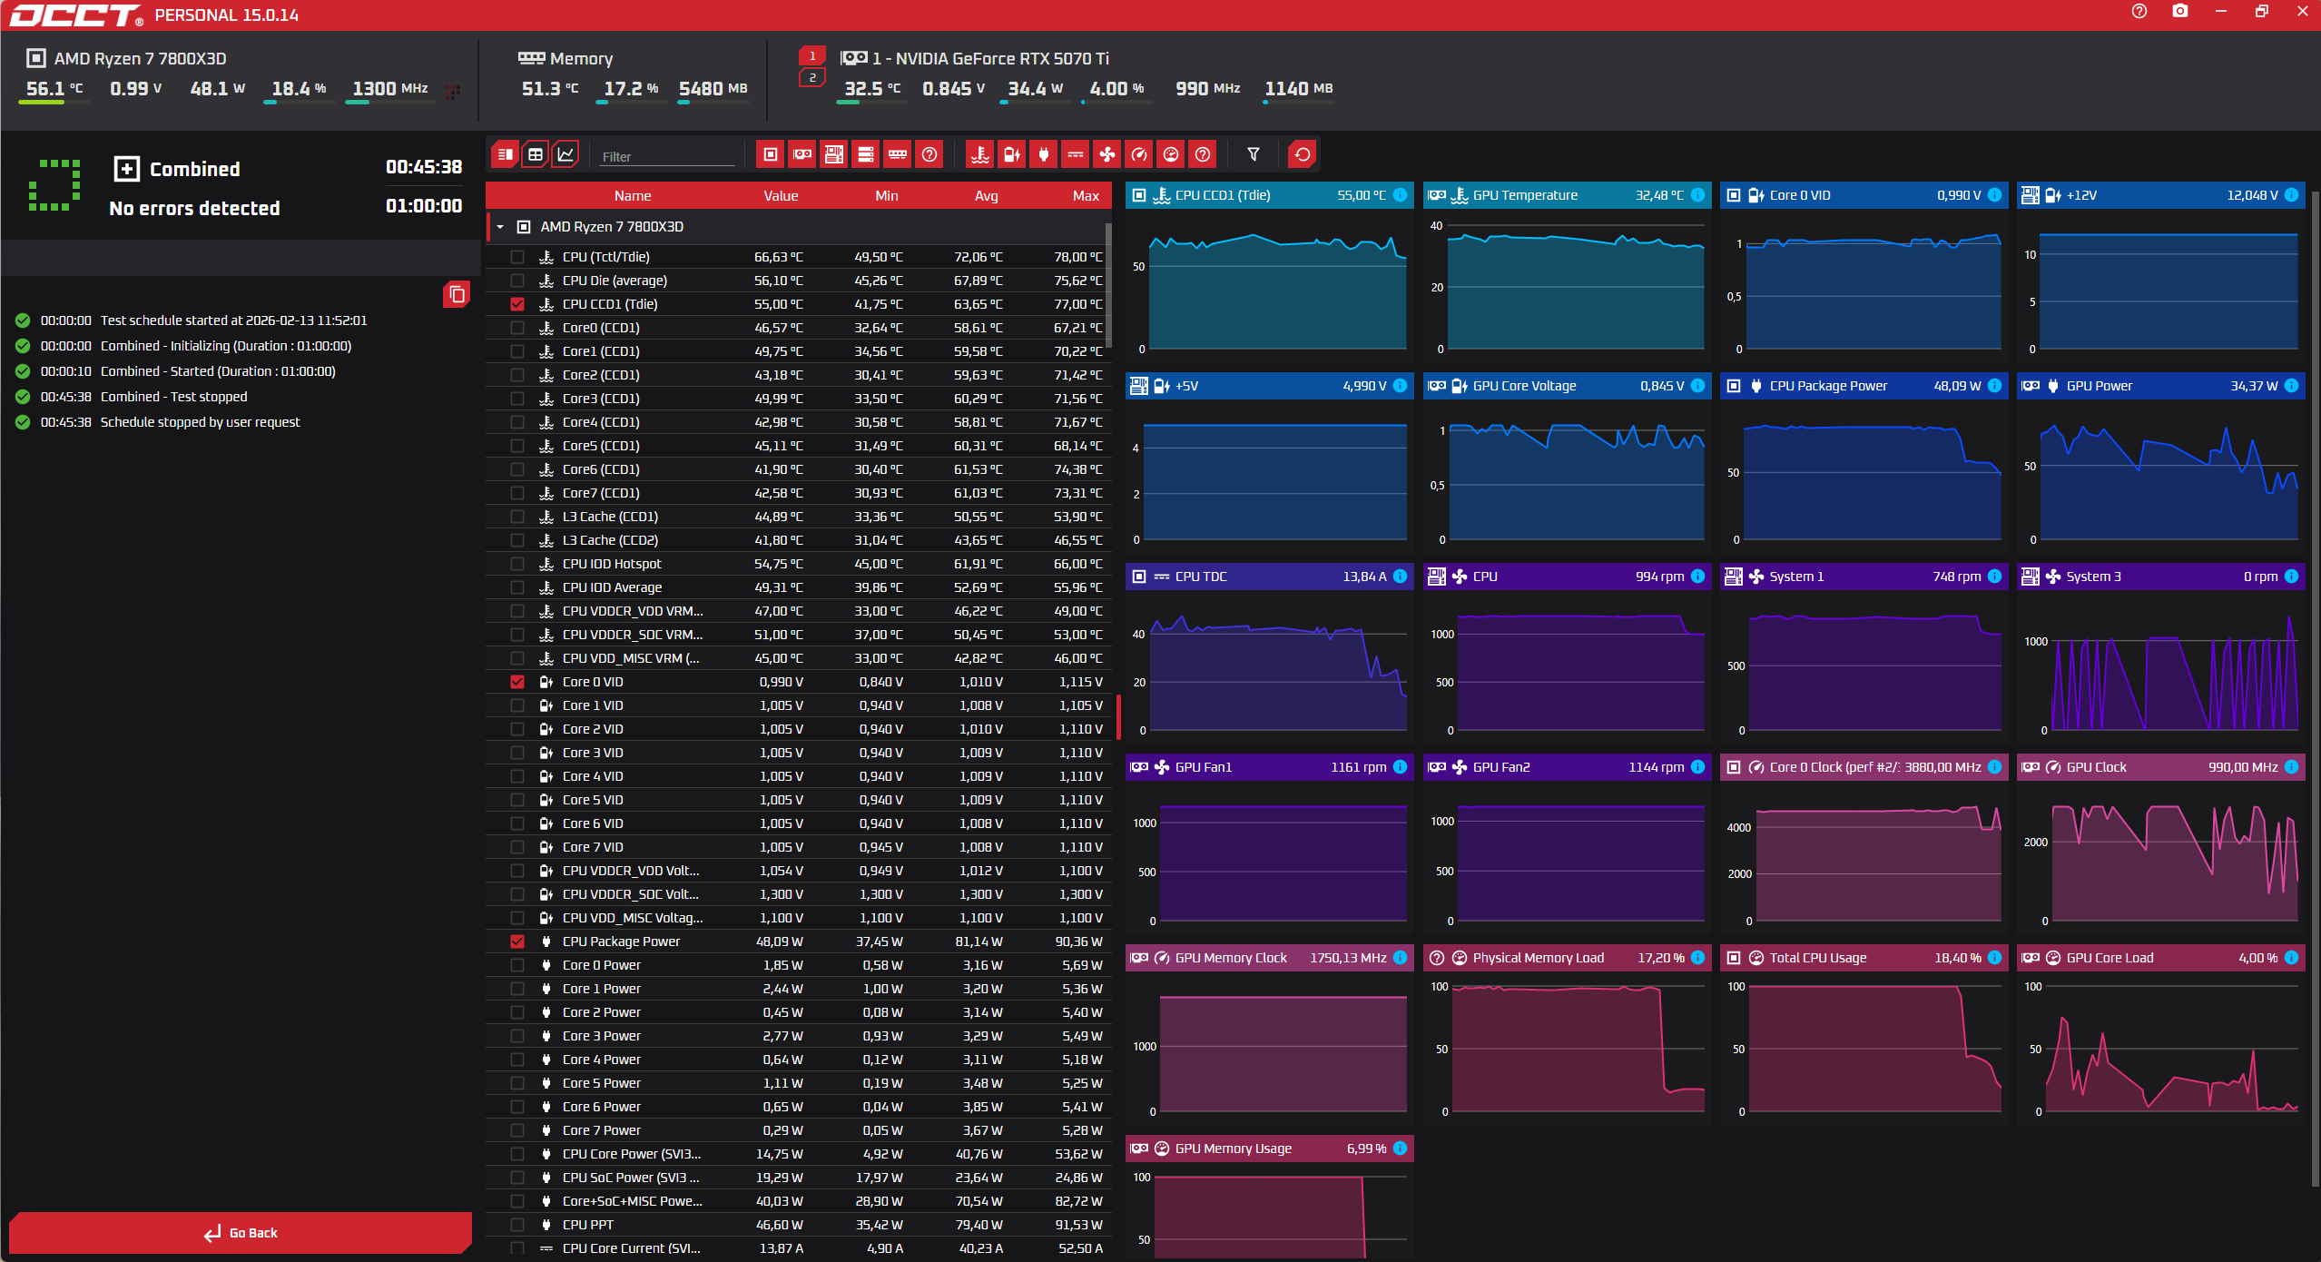This screenshot has width=2321, height=1262.
Task: Select GPU number 2 selector
Action: (x=811, y=78)
